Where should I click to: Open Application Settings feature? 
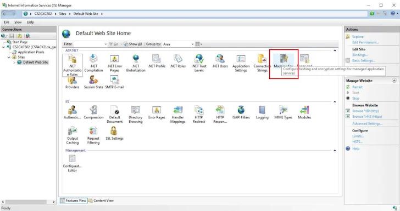click(241, 64)
